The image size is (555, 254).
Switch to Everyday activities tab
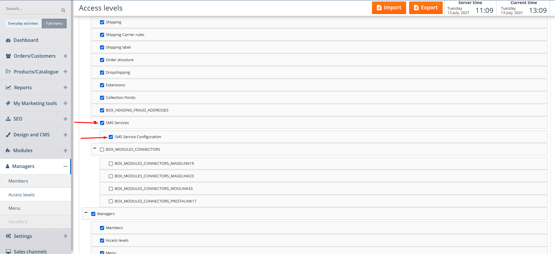(23, 23)
